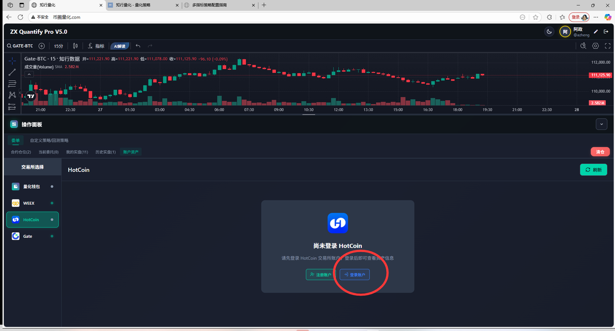Choose the pattern drawing tool
The width and height of the screenshot is (615, 331).
click(12, 95)
